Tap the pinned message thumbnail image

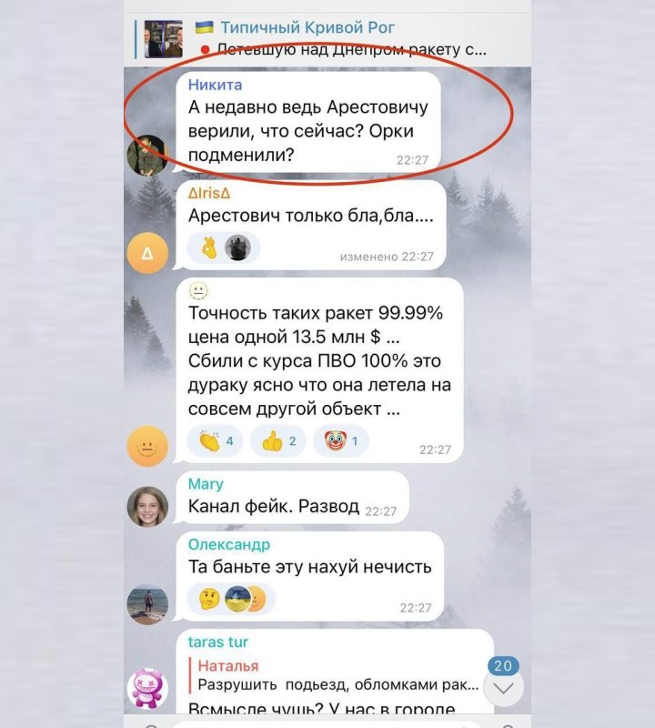(x=163, y=39)
